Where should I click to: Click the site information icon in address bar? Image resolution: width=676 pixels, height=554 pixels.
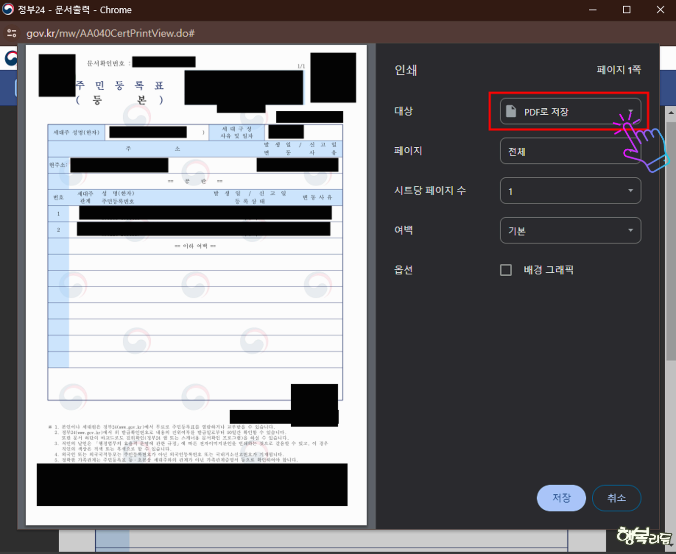pos(12,33)
